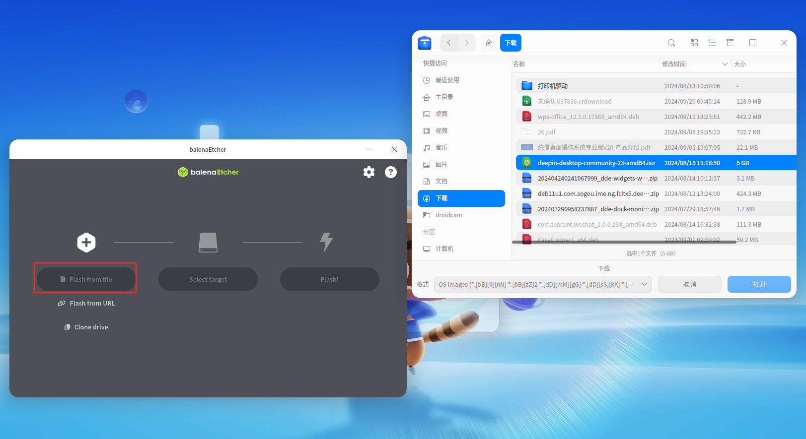
Task: Switch to list view mode
Action: click(712, 43)
